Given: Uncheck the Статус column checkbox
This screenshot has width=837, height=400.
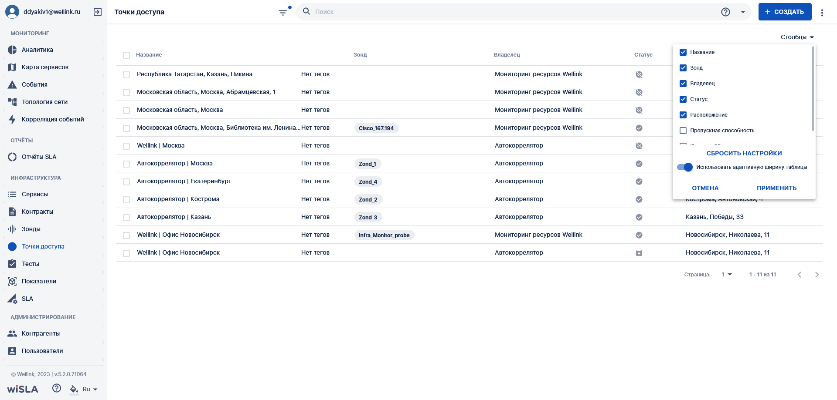Looking at the screenshot, I should [x=683, y=99].
